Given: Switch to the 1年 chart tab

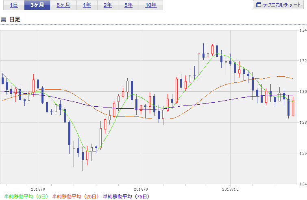Looking at the screenshot, I should coord(87,5).
